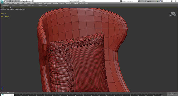Image resolution: width=178 pixels, height=96 pixels.
Task: Click the Help question mark icon
Action: (161, 1)
